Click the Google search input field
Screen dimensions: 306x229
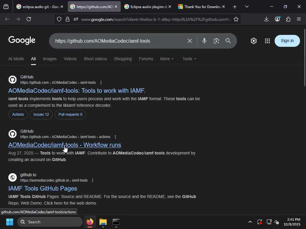(119, 41)
